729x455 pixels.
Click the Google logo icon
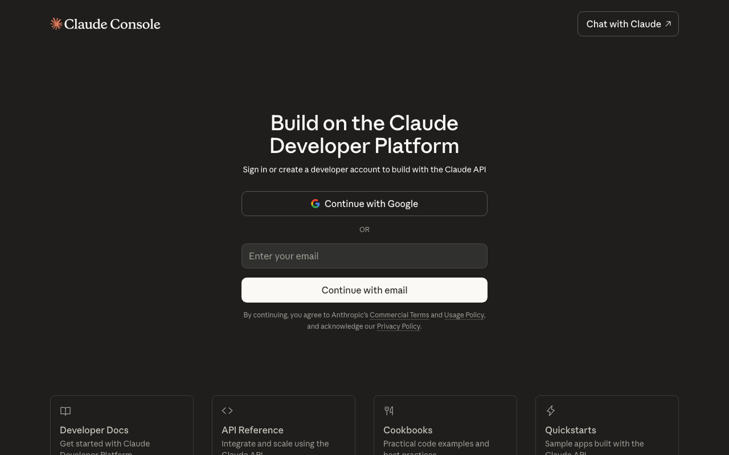(x=316, y=204)
